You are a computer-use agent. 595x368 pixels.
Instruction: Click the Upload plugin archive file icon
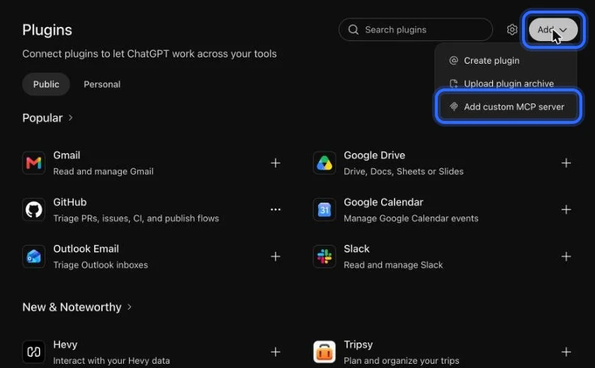click(453, 84)
